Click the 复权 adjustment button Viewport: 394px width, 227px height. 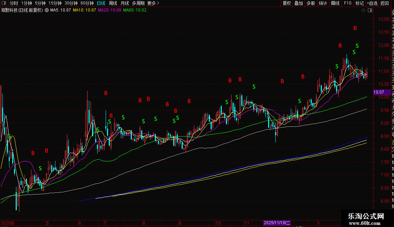pos(287,3)
